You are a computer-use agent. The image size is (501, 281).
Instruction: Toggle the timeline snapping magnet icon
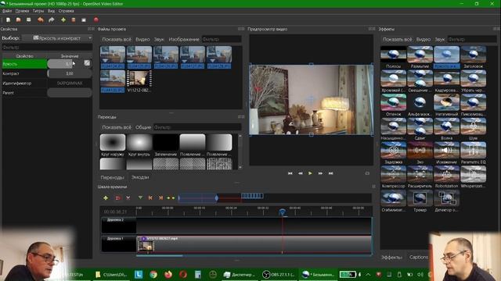click(118, 197)
